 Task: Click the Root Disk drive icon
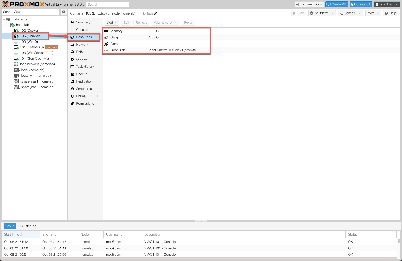point(106,50)
